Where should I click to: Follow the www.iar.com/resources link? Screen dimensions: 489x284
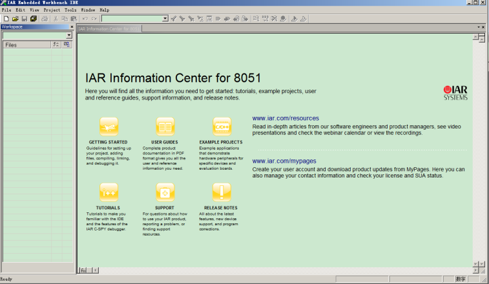coord(286,118)
